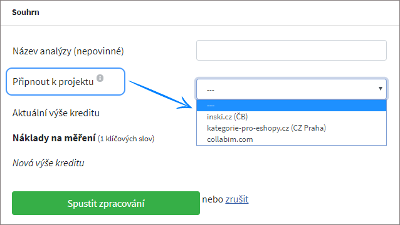
Task: Click the Nová výše kreditu label
Action: 48,163
